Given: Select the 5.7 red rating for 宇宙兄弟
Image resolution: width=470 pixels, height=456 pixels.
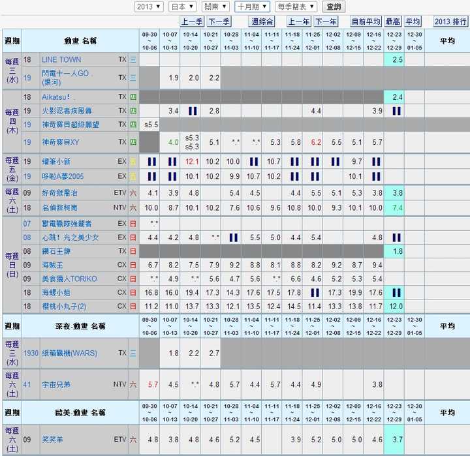Looking at the screenshot, I should (153, 384).
